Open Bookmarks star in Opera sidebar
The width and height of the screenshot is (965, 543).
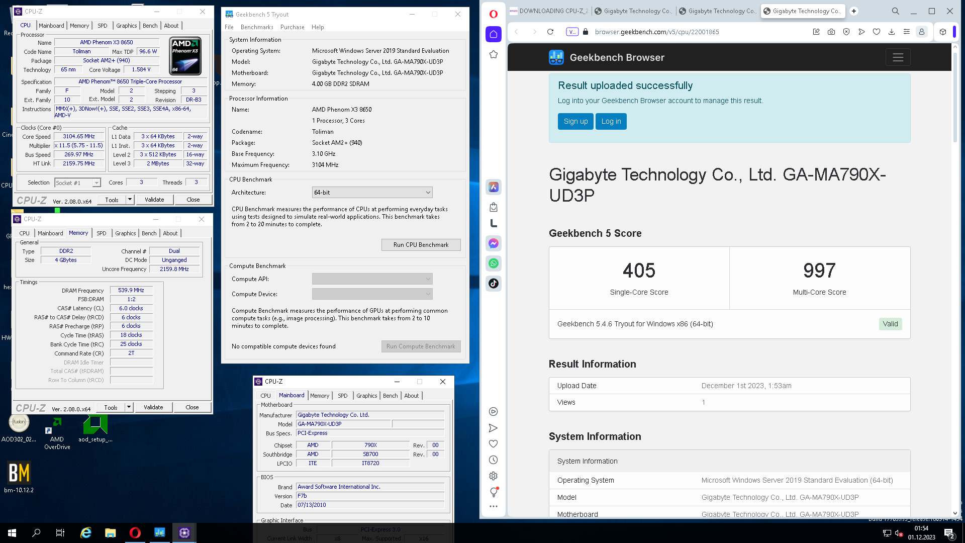tap(493, 54)
